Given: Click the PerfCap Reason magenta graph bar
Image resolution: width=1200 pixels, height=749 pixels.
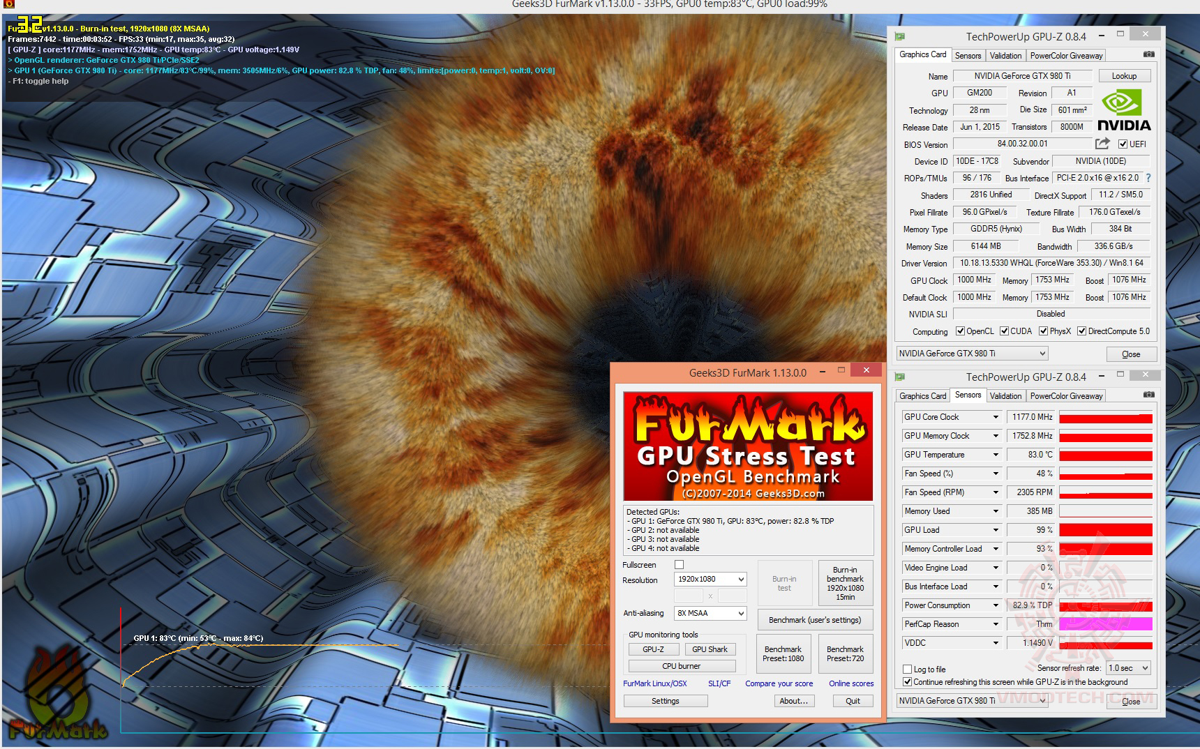Looking at the screenshot, I should click(x=1106, y=624).
